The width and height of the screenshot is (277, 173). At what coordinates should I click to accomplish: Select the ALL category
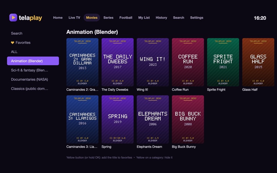pos(33,52)
